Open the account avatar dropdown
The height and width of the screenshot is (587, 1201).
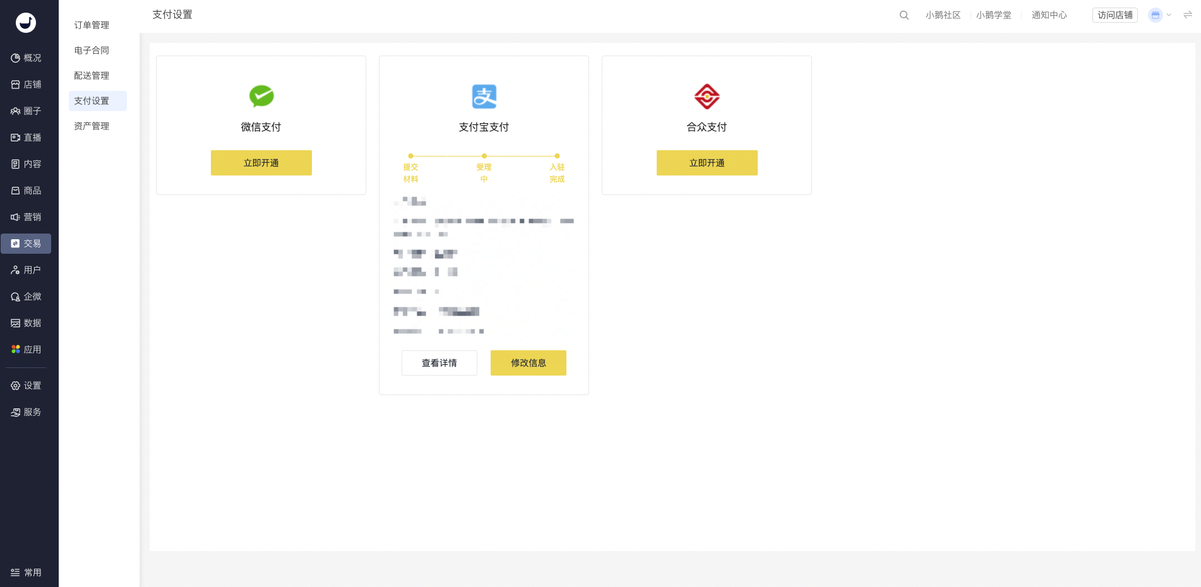1160,15
